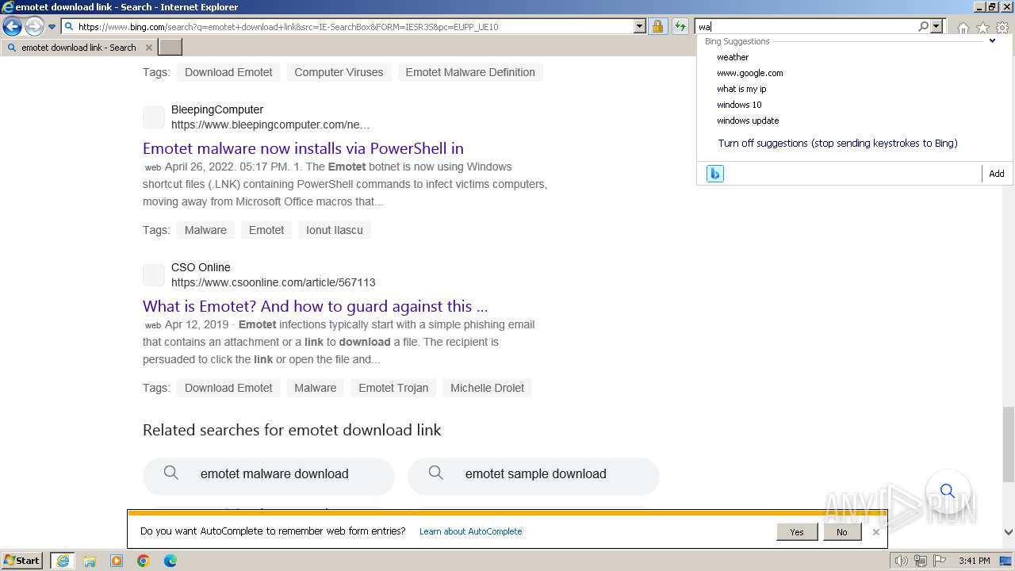Open 'Emotet malware now installs via PowerShell' result
Viewport: 1015px width, 571px height.
(303, 148)
